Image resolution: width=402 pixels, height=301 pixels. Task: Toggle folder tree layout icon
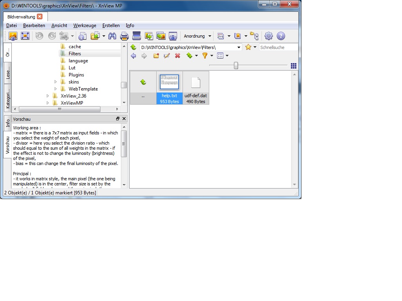tap(254, 36)
